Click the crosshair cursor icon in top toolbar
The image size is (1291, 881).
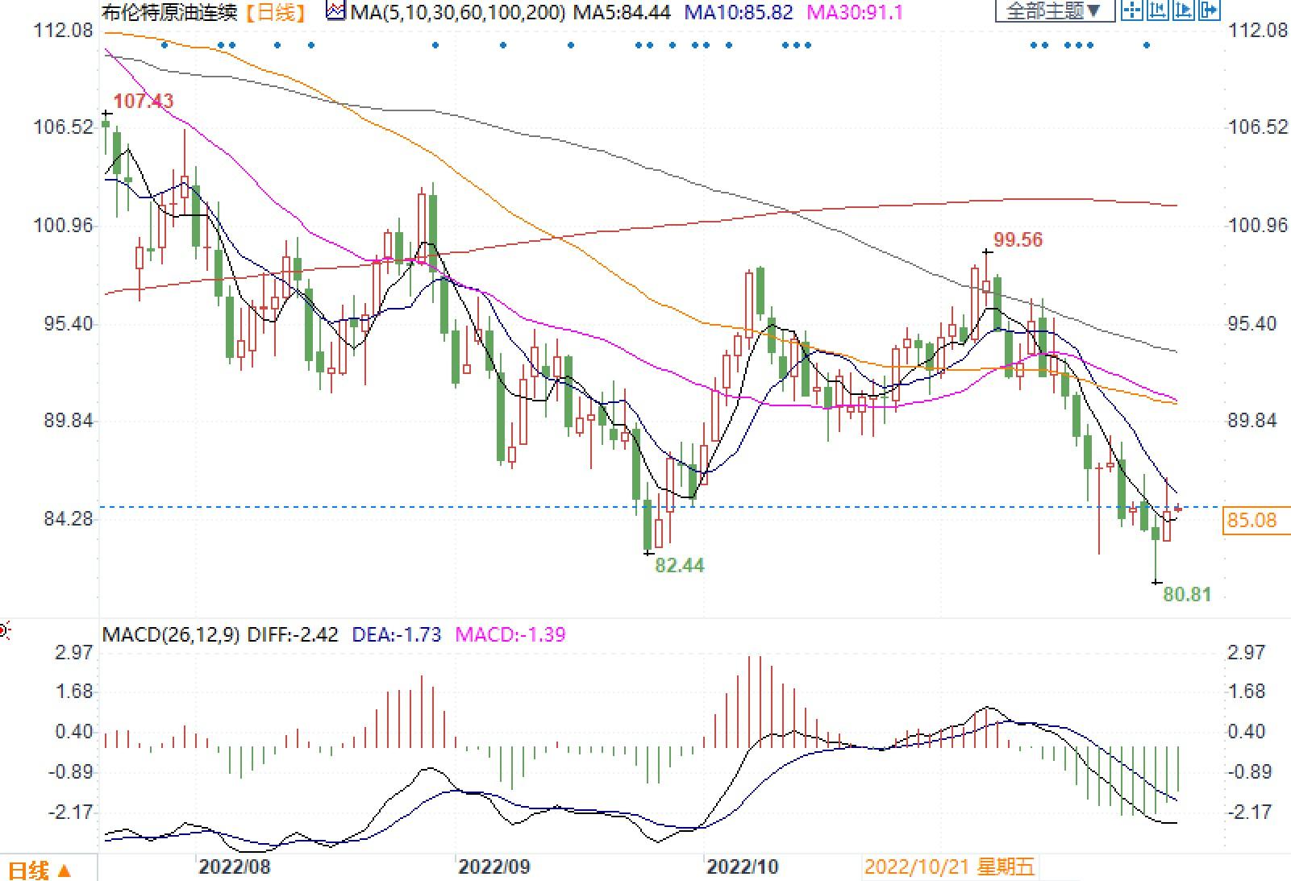(1132, 10)
